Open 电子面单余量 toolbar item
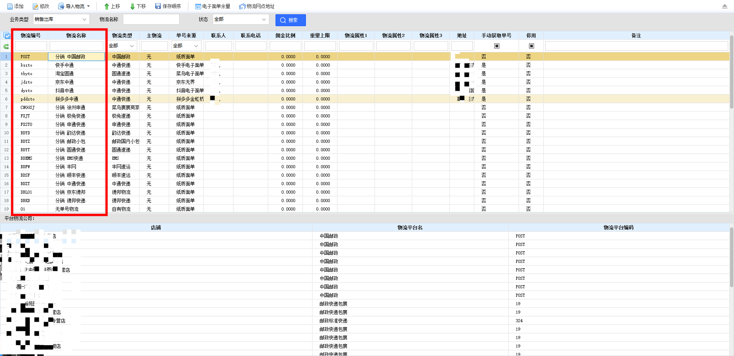This screenshot has height=356, width=734. coord(212,7)
